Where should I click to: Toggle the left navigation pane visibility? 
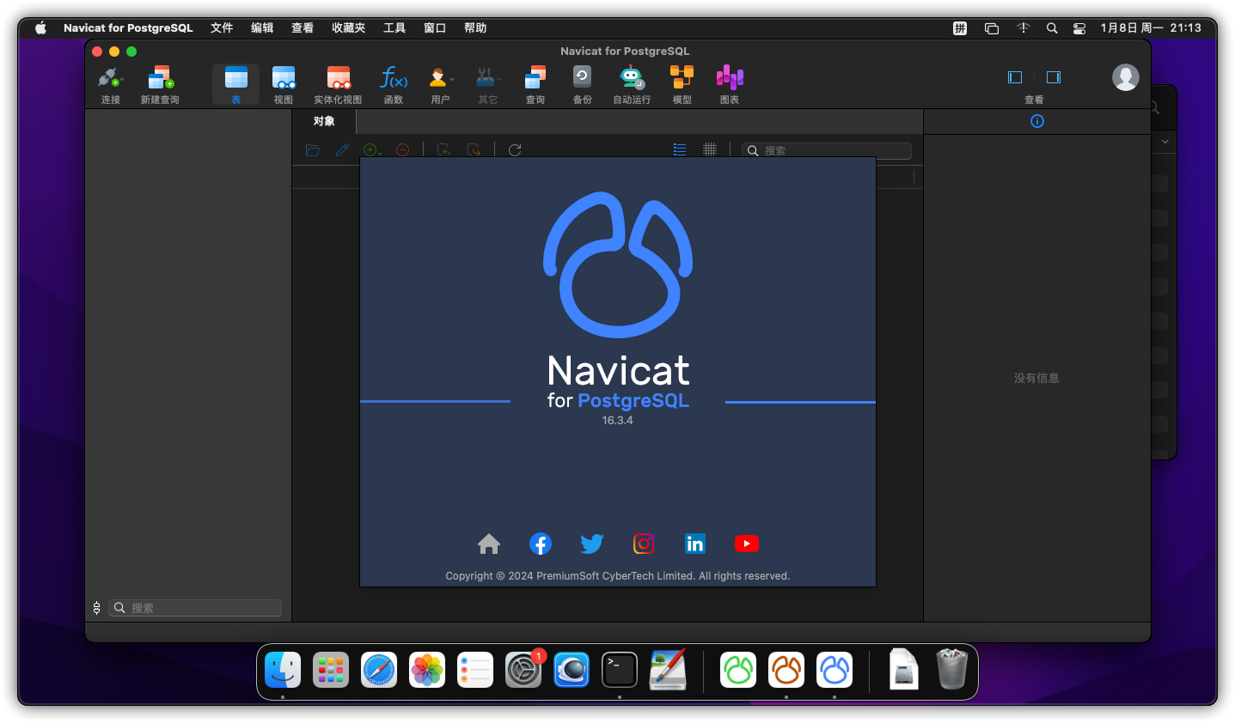(x=1015, y=77)
